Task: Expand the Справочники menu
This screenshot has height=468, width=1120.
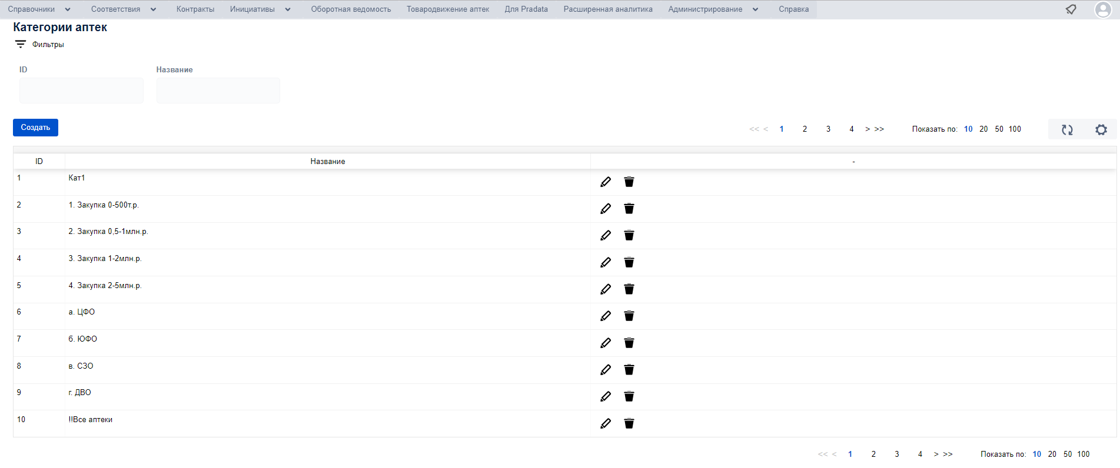Action: point(39,9)
